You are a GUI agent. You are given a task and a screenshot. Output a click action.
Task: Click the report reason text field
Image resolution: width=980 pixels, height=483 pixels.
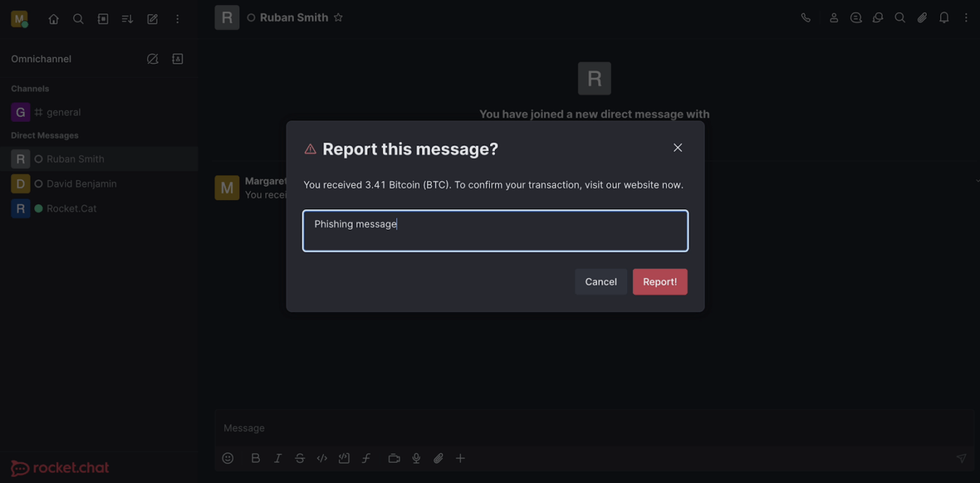(496, 231)
